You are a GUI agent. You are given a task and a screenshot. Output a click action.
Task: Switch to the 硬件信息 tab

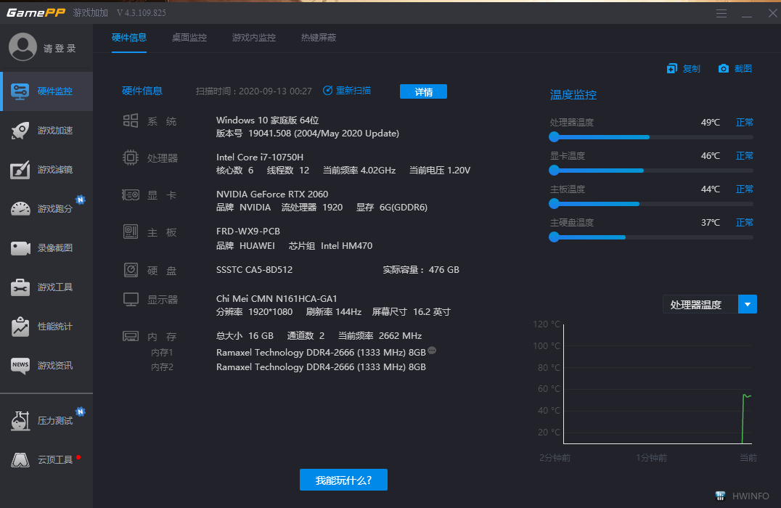[x=129, y=37]
